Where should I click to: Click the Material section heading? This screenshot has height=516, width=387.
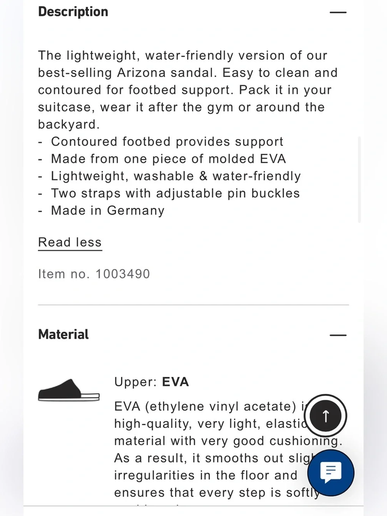point(63,334)
